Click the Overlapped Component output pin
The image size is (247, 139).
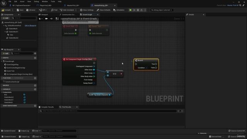tap(94, 66)
